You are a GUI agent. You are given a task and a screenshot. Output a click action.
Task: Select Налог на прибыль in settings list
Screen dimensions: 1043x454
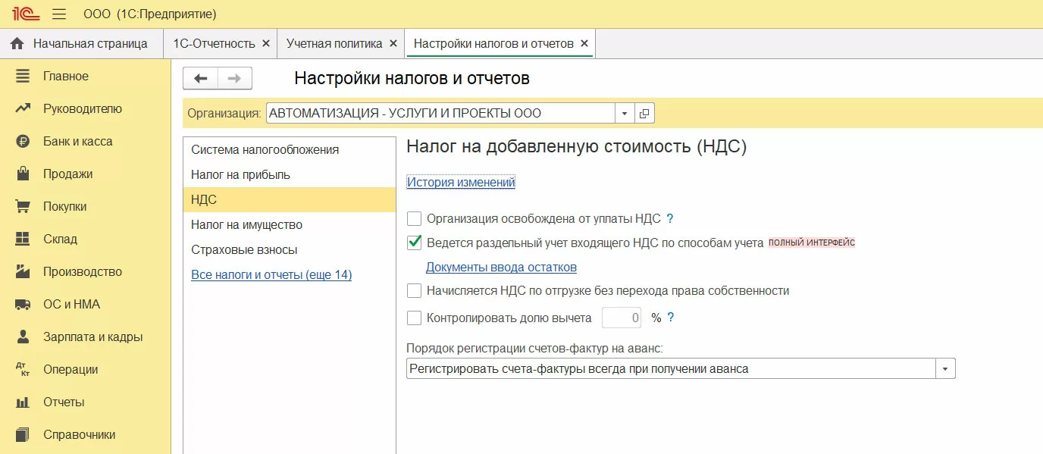tap(240, 174)
